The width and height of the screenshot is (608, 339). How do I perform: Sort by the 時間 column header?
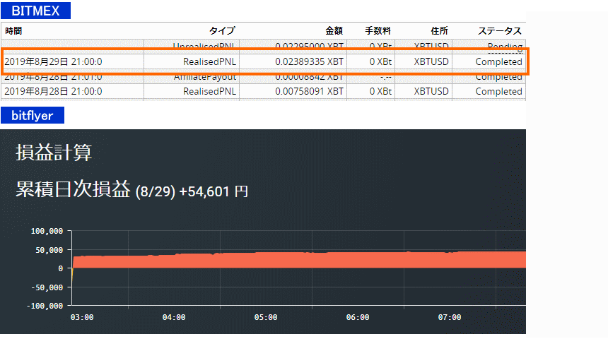(13, 31)
